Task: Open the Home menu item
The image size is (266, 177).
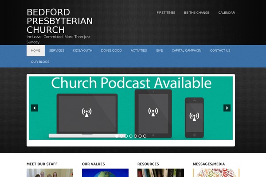Action: pyautogui.click(x=35, y=50)
